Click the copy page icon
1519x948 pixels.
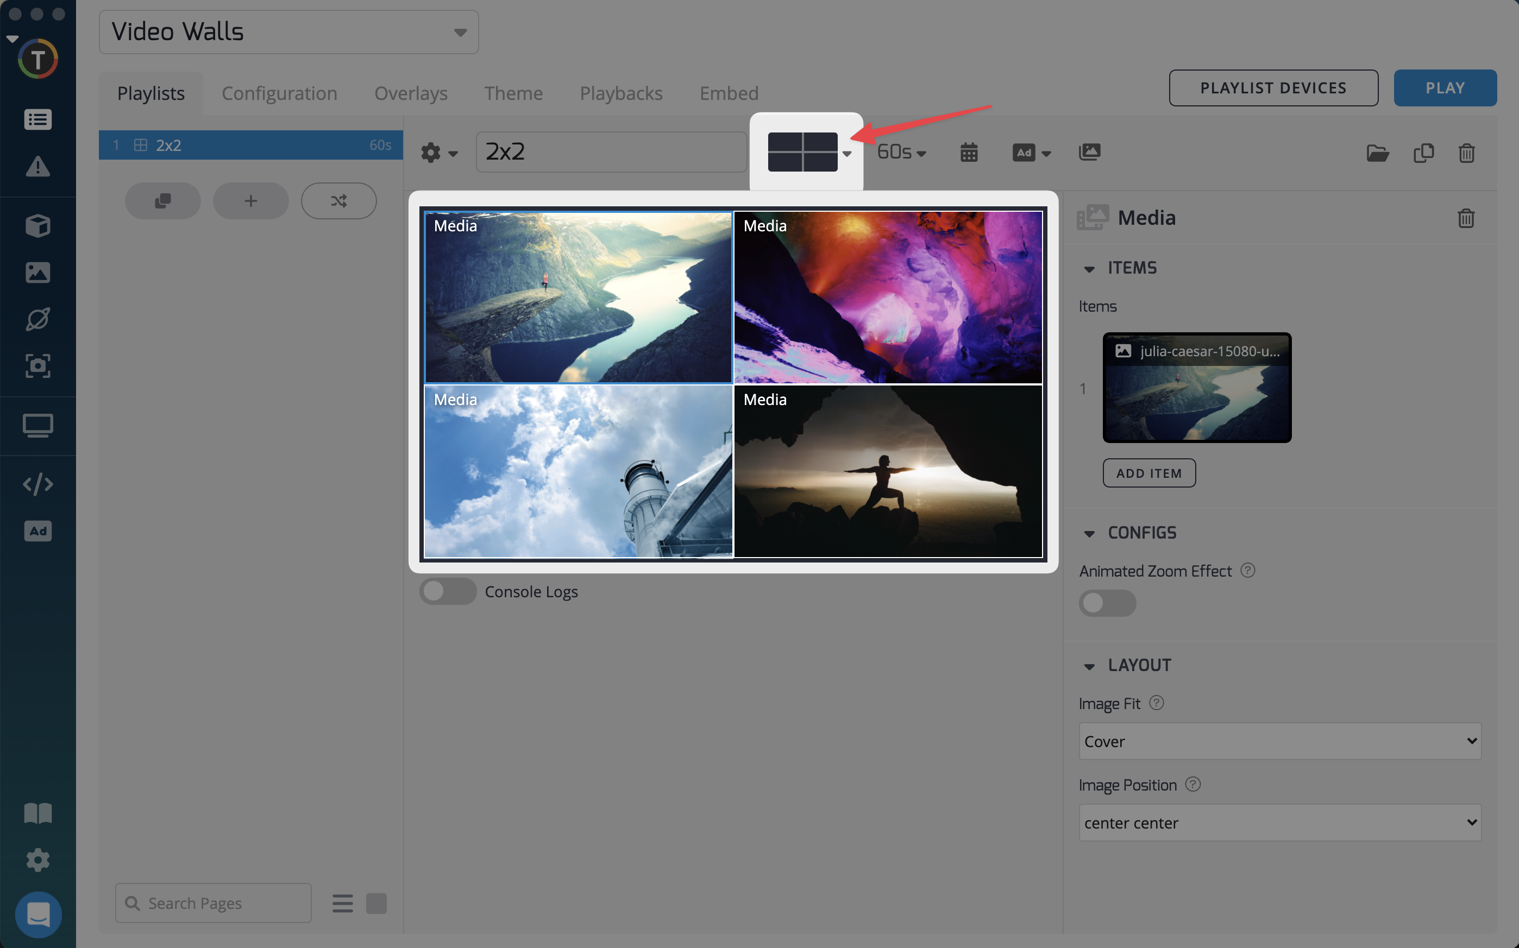pos(1423,153)
